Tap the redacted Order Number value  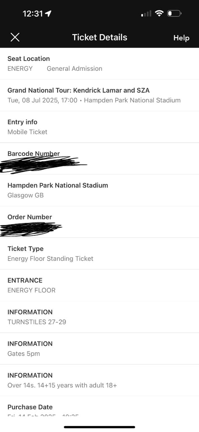[x=31, y=229]
